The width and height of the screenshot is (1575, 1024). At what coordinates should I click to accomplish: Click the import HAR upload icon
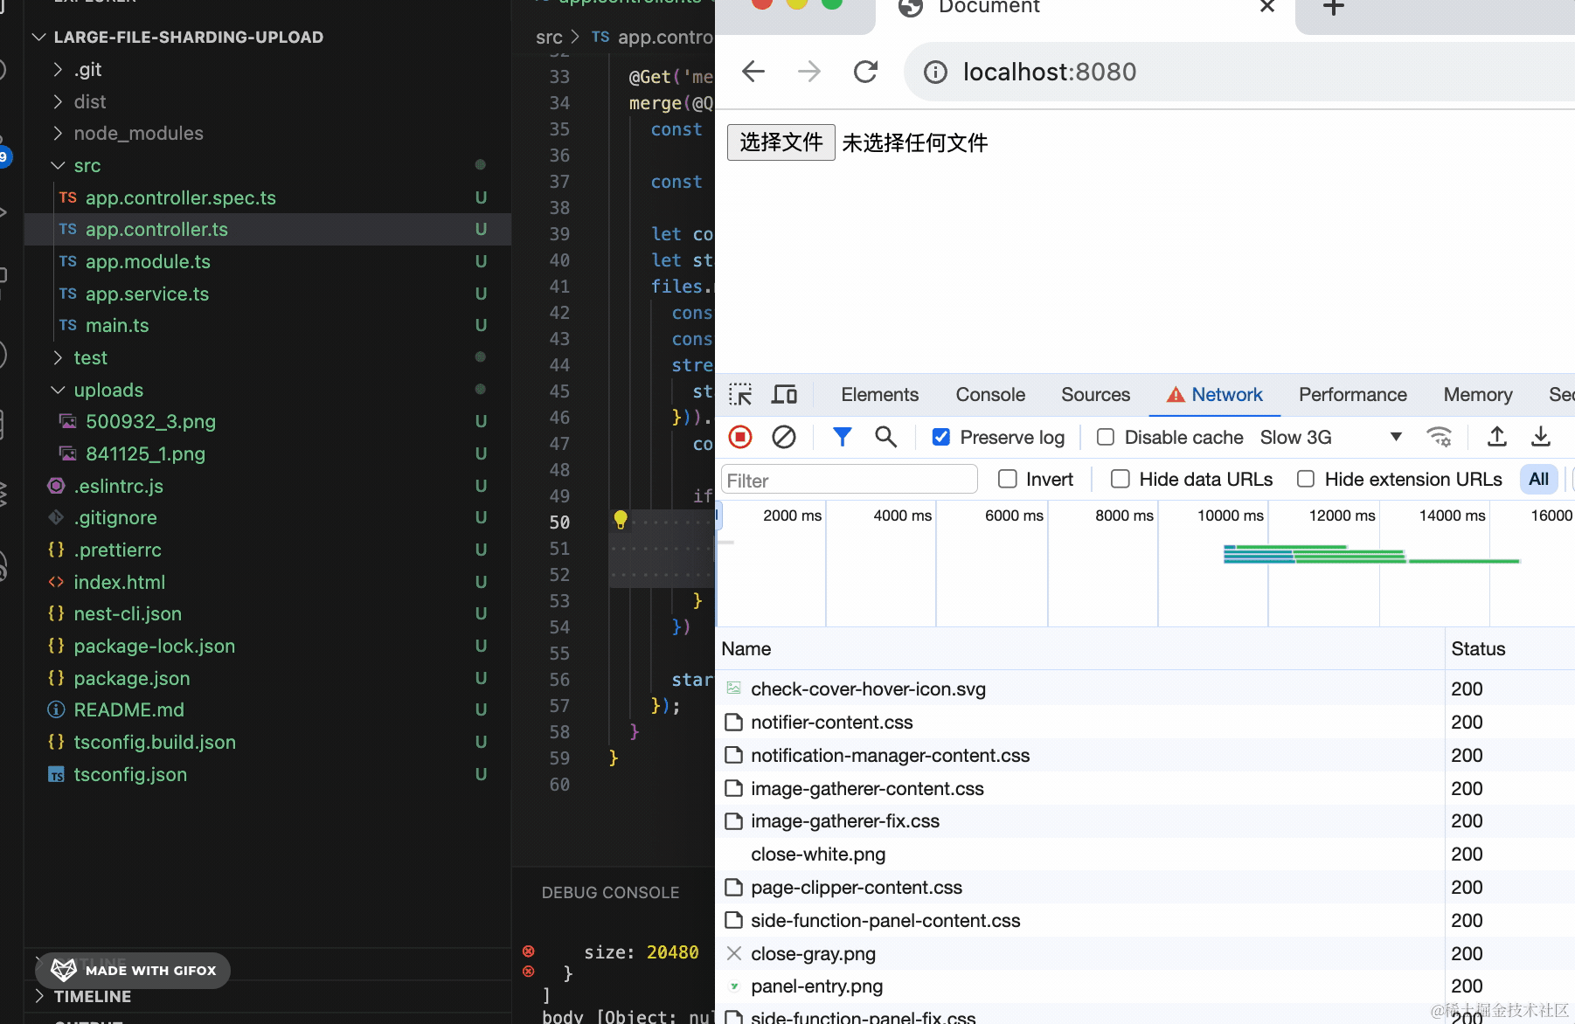click(1497, 437)
